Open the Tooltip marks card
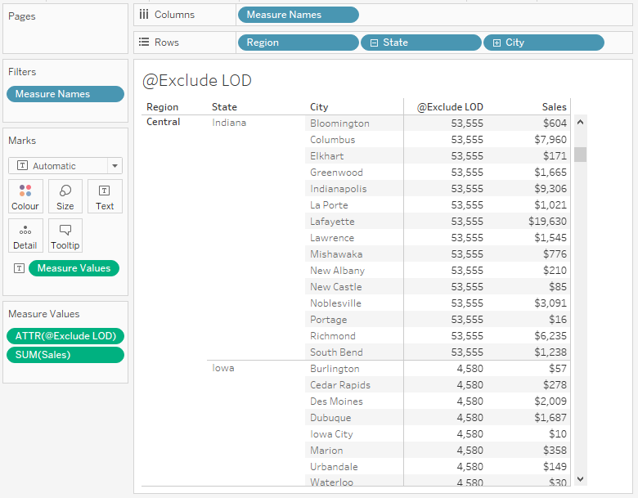 (65, 236)
